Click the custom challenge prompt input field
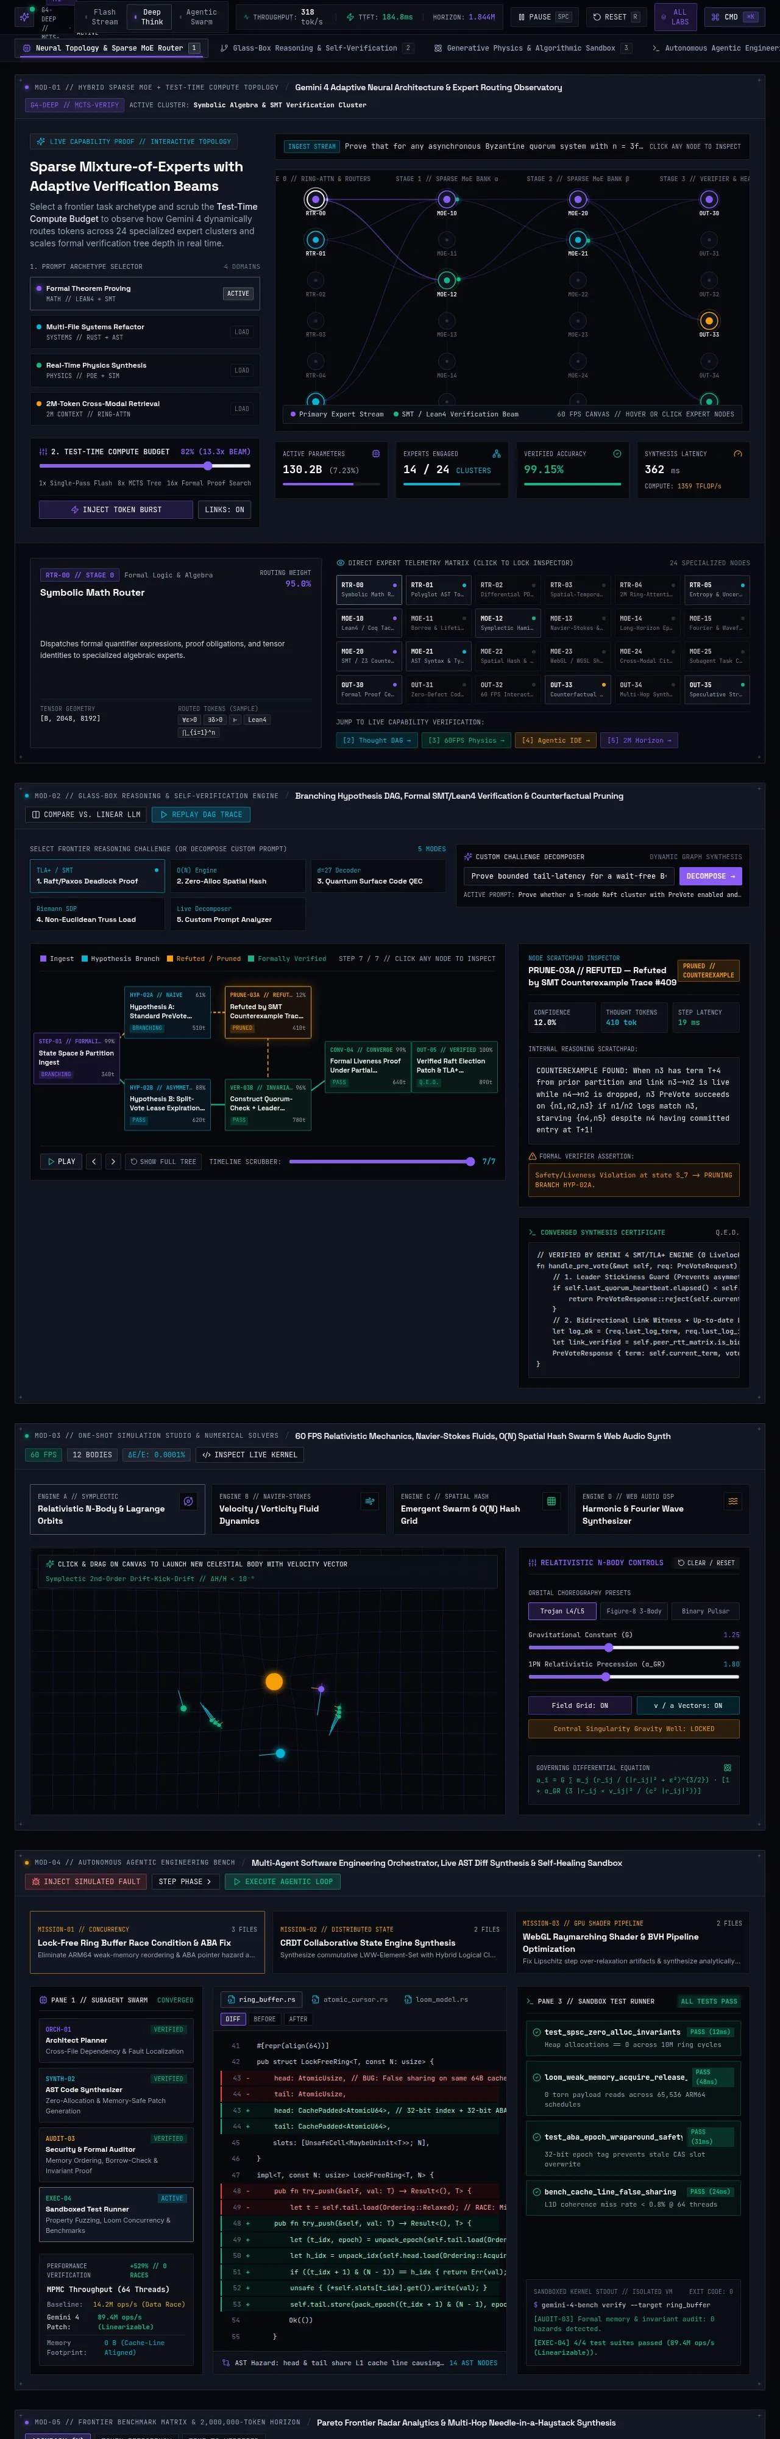This screenshot has width=780, height=2439. tap(569, 876)
